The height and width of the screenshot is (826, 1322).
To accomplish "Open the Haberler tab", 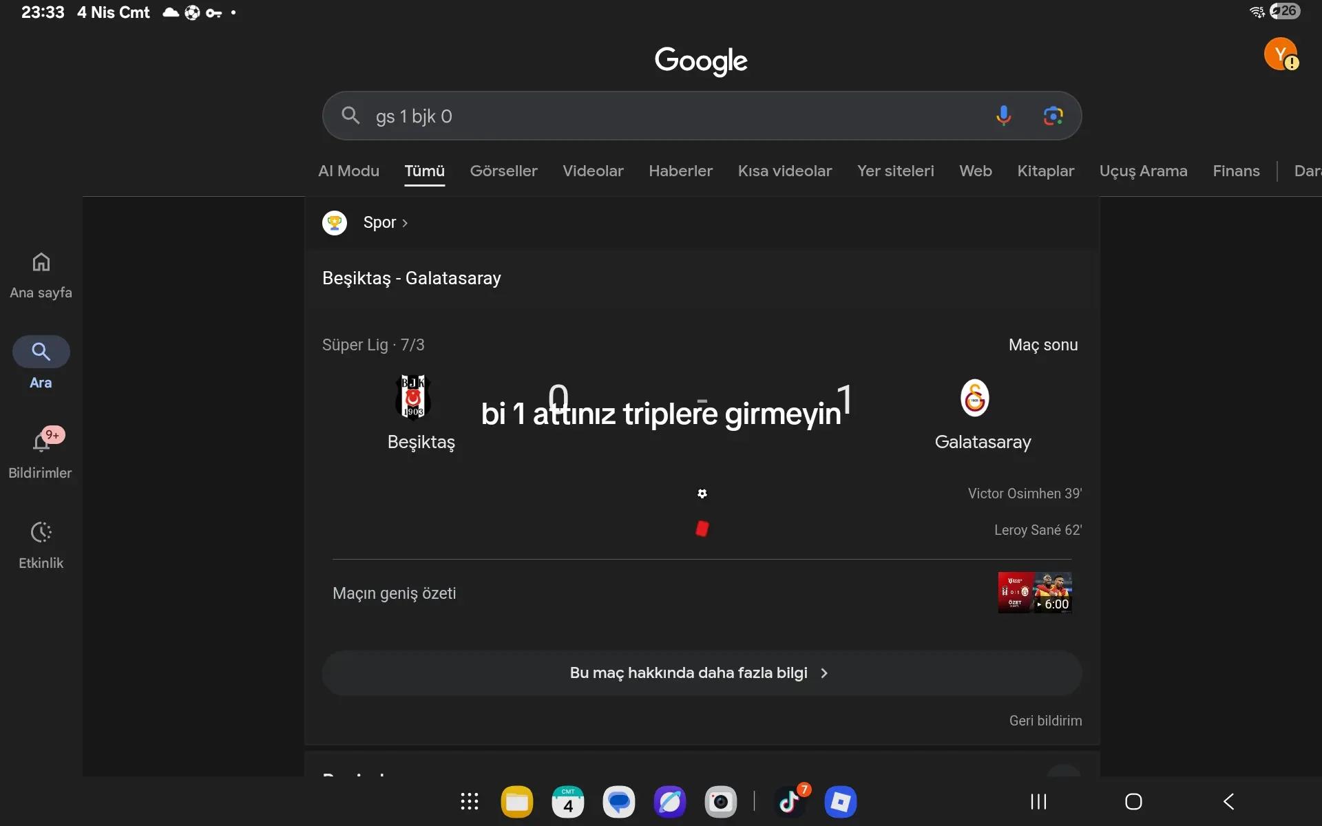I will point(680,171).
